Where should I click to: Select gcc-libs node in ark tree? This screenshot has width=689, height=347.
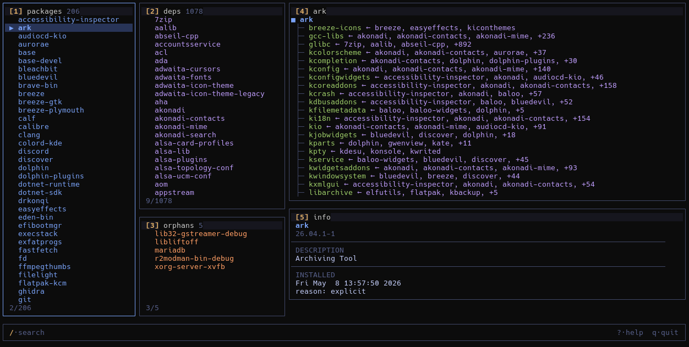(326, 36)
